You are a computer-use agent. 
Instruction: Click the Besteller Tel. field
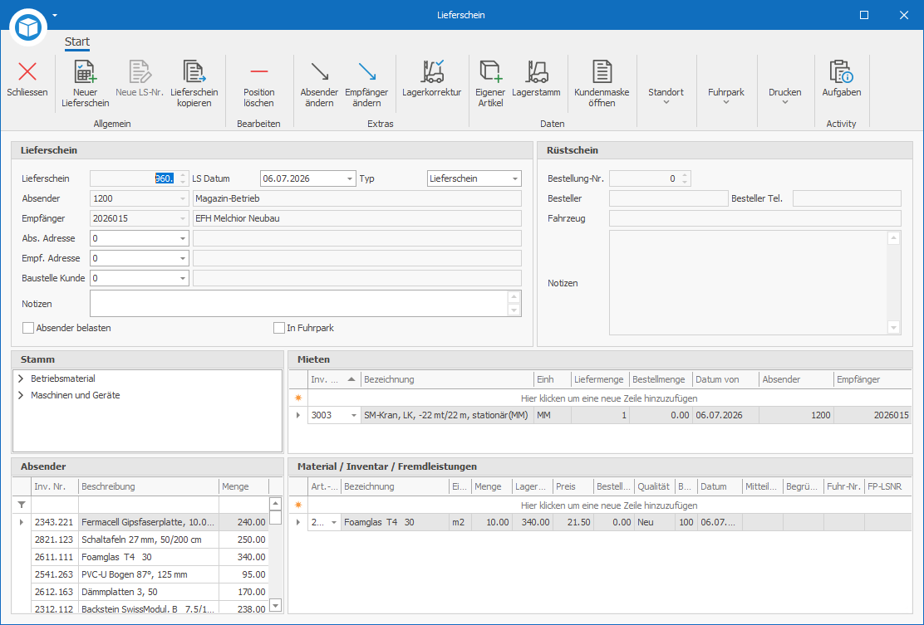tap(847, 198)
